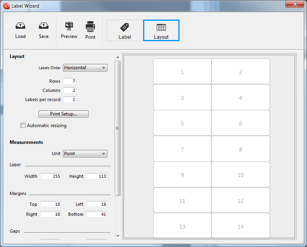Viewport: 307px width, 247px height.
Task: Click the scroll down arrow of settings panel
Action: (x=118, y=236)
